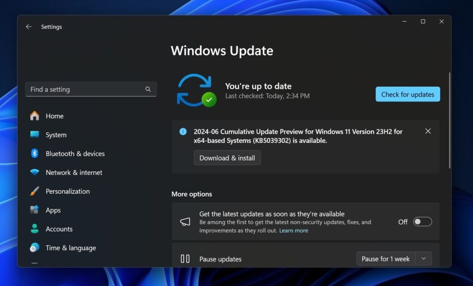Select the Personalization menu item text
The width and height of the screenshot is (473, 286).
coord(67,191)
